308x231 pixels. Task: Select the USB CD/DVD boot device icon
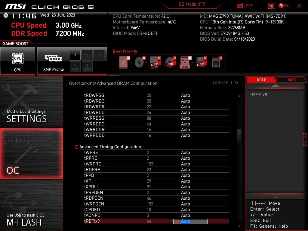(x=170, y=62)
